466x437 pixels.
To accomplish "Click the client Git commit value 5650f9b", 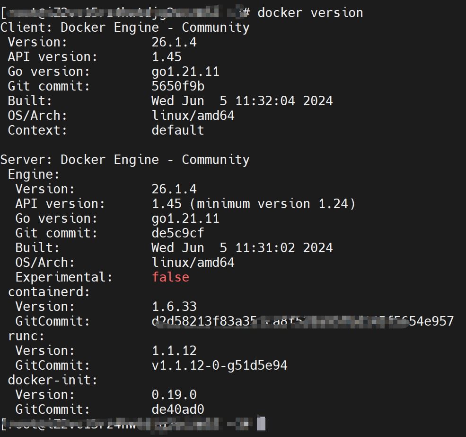I will coord(178,86).
